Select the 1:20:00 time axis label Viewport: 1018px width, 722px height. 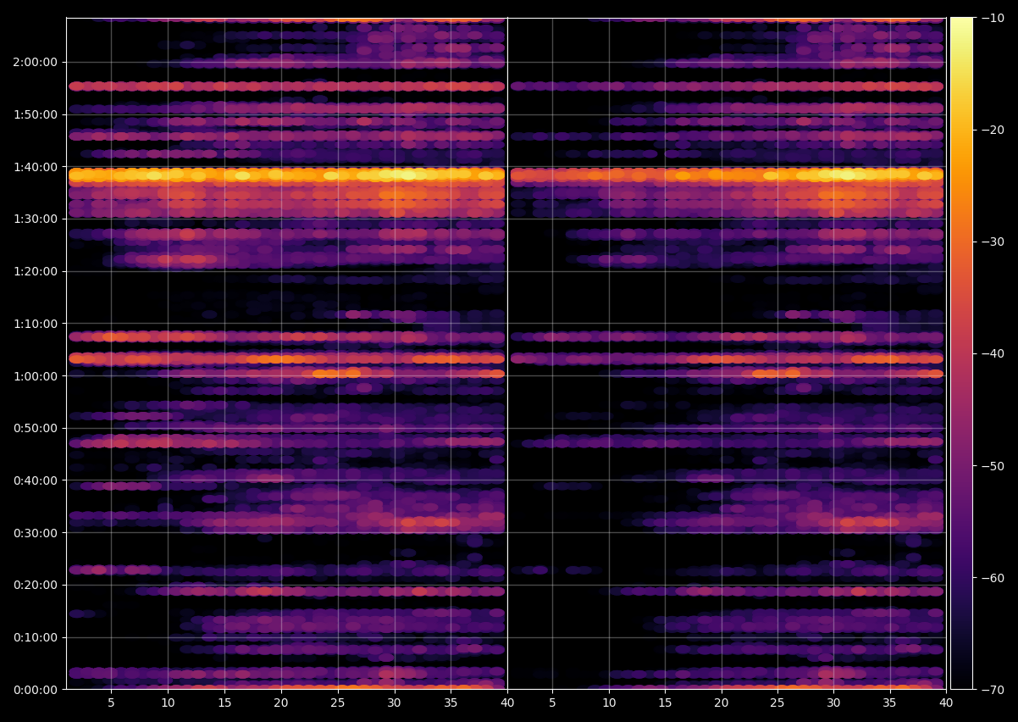pyautogui.click(x=36, y=271)
